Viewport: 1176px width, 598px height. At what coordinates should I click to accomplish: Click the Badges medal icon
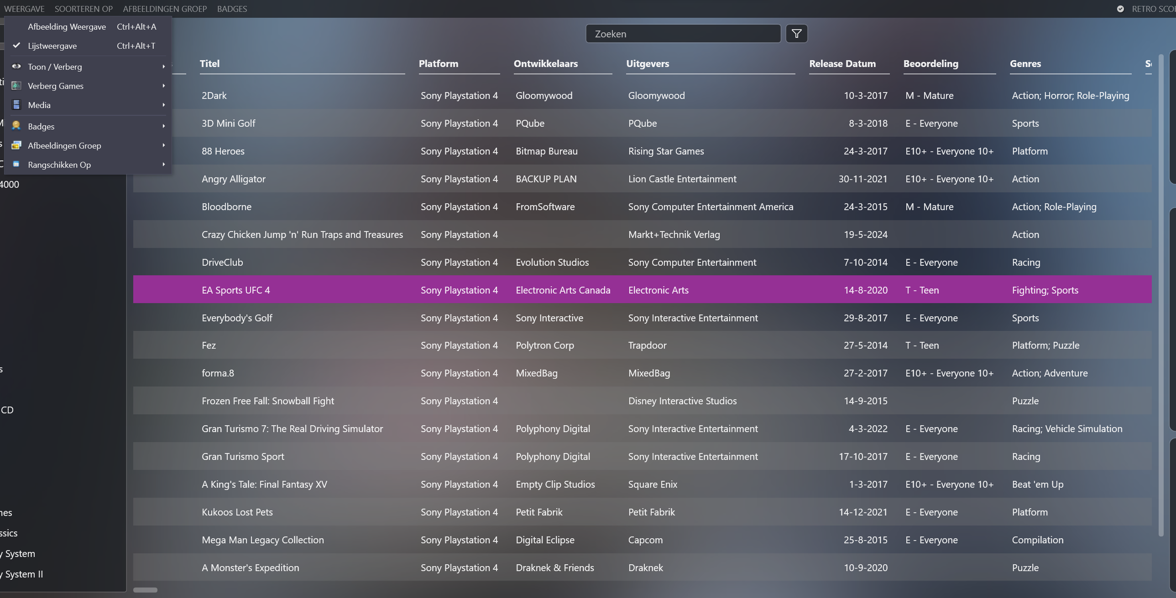(x=16, y=125)
